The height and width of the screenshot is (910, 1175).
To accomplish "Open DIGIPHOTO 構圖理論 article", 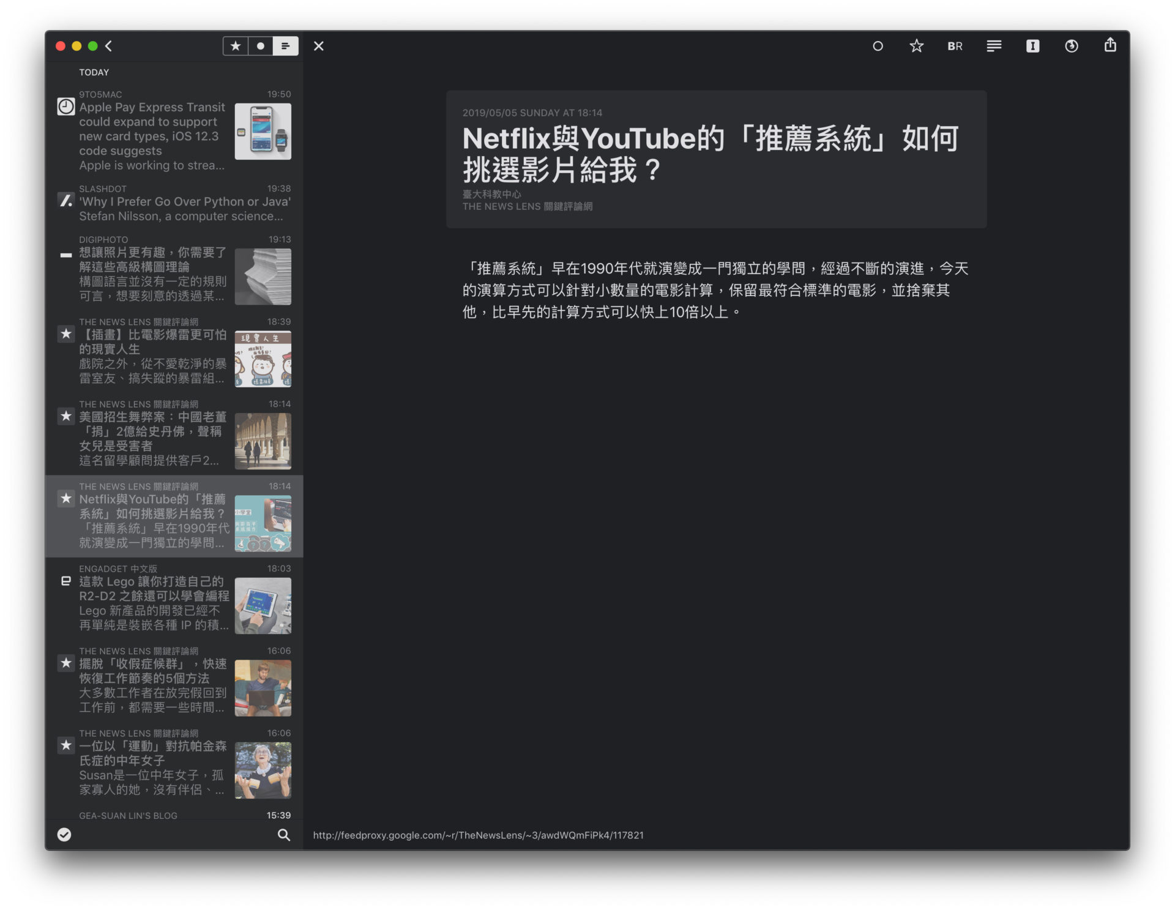I will click(x=174, y=271).
